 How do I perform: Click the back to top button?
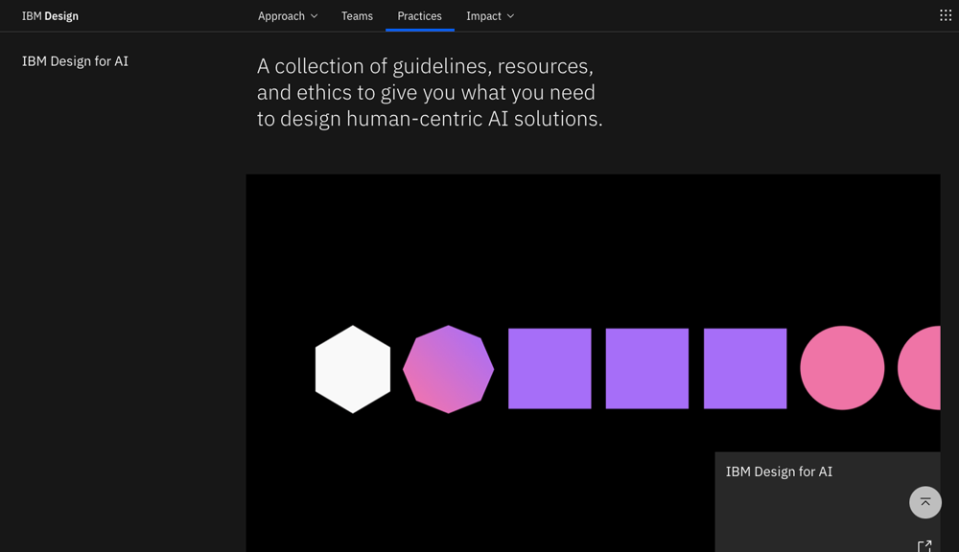pos(924,502)
